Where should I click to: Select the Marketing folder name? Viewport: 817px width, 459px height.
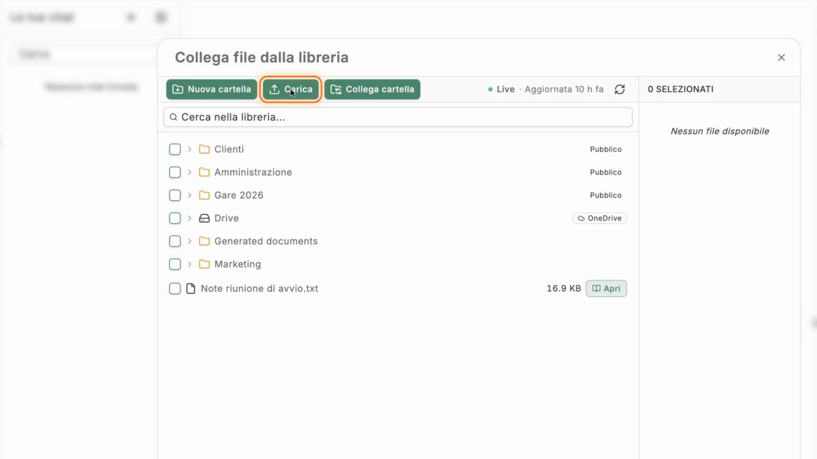click(x=237, y=264)
